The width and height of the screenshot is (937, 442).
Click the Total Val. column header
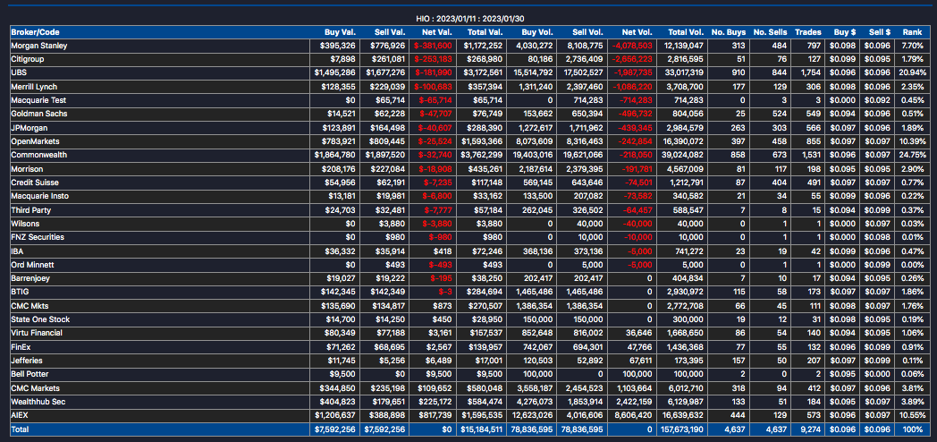(485, 31)
